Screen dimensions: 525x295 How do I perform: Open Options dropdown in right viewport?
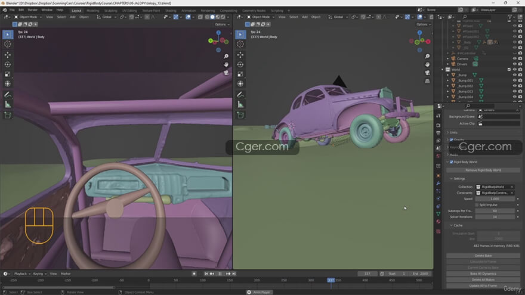point(424,24)
